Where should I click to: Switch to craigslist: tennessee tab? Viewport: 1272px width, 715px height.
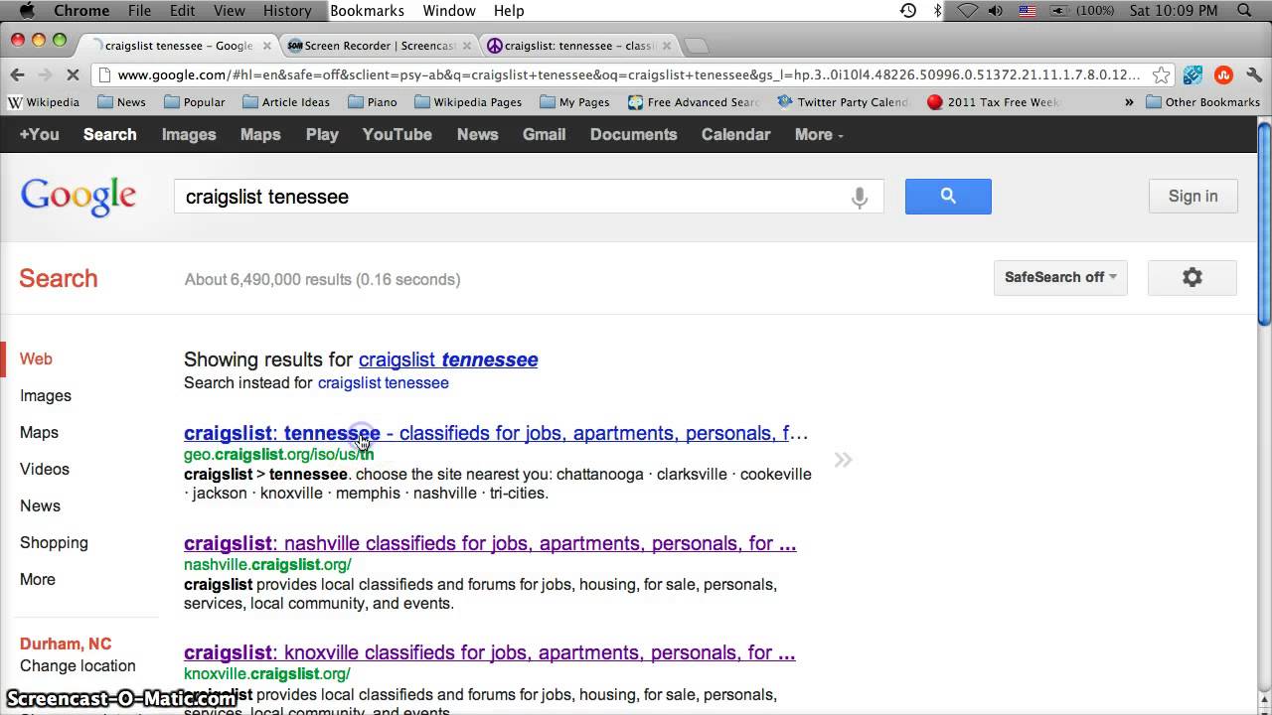coord(578,46)
